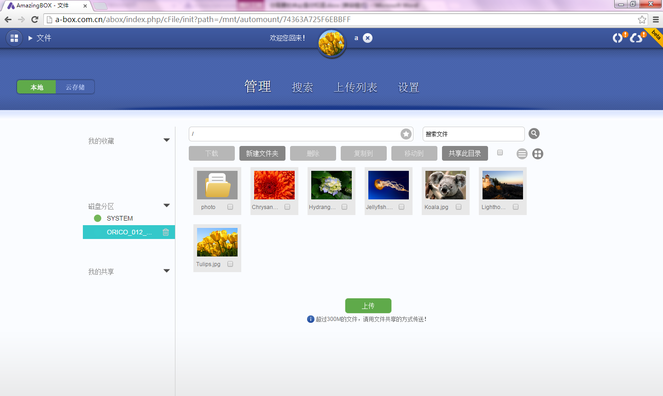Viewport: 663px width, 396px height.
Task: Click the logout X icon beside username
Action: 367,38
